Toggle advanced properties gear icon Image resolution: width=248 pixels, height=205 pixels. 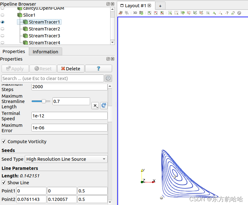tap(108, 78)
